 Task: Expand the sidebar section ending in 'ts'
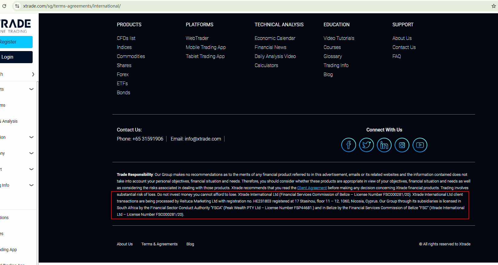click(31, 89)
